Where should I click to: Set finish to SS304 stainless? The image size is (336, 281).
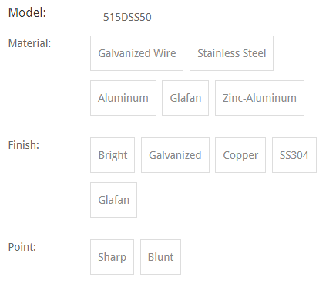tap(294, 155)
